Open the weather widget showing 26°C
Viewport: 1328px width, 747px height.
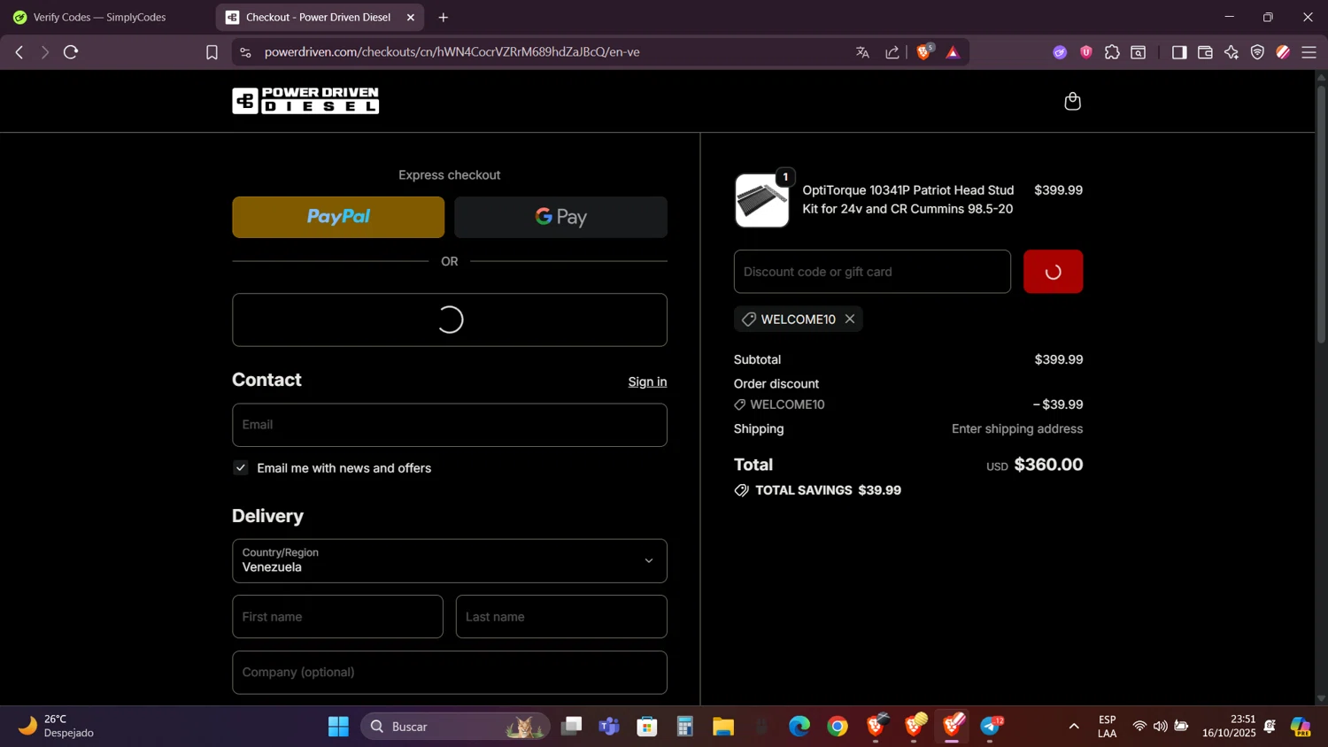pos(55,726)
